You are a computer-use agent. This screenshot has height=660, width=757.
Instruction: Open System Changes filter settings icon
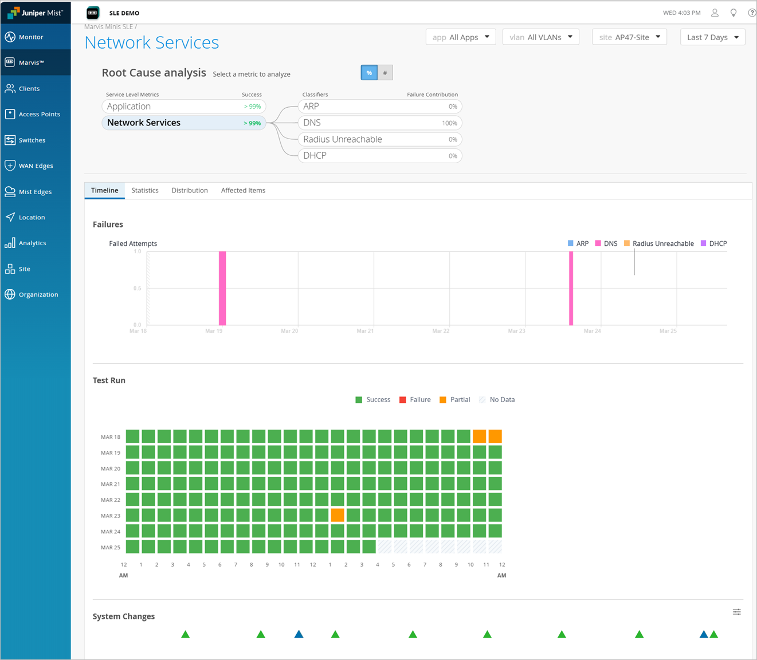(x=736, y=612)
